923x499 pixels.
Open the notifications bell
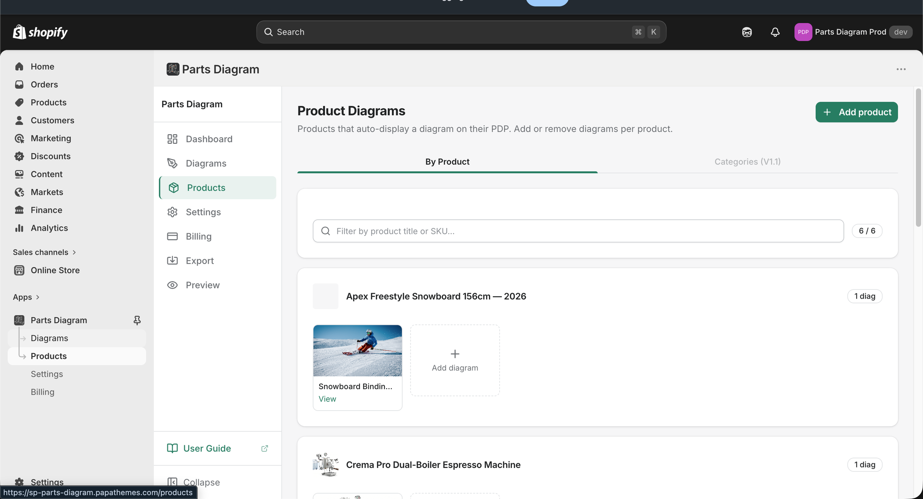pyautogui.click(x=775, y=32)
